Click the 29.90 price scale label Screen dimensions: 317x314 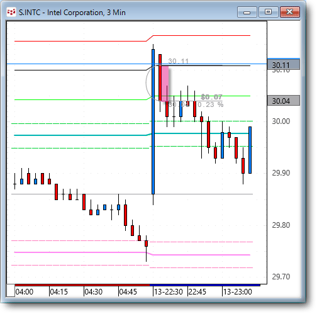pos(281,173)
